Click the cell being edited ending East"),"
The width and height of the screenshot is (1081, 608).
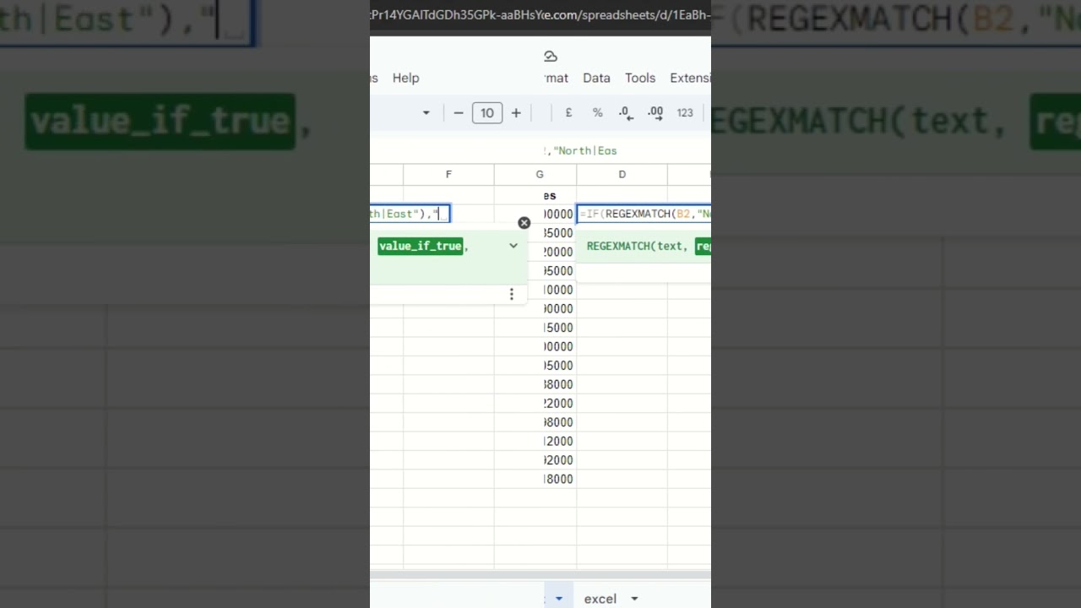[410, 214]
